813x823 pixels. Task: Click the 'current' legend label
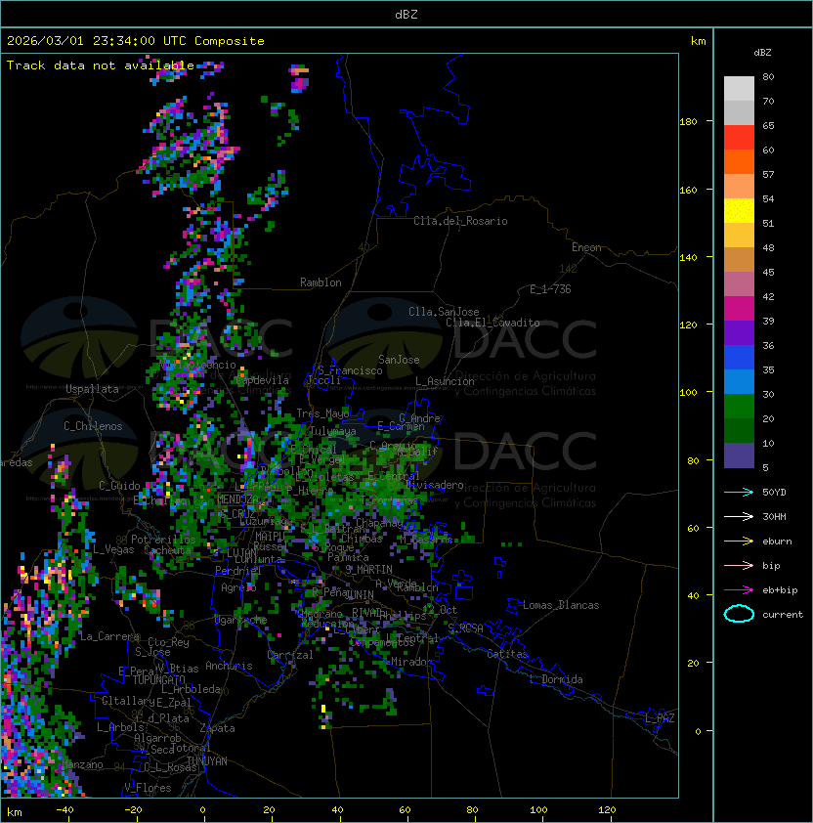pos(783,615)
